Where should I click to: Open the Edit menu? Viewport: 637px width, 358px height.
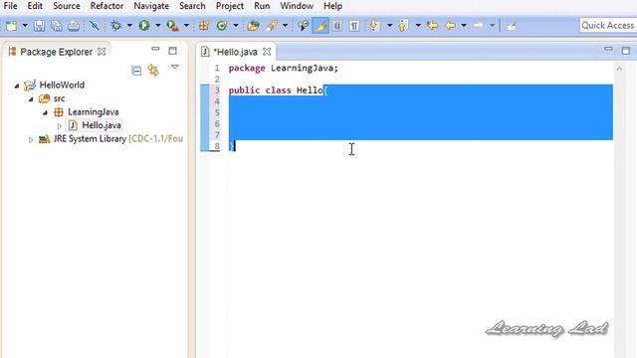coord(35,6)
